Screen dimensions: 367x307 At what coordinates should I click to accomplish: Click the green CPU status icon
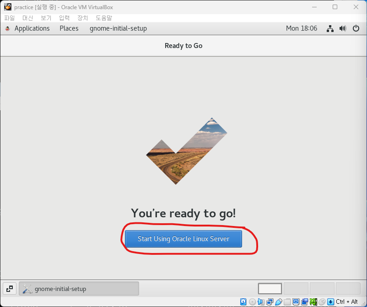click(x=313, y=302)
